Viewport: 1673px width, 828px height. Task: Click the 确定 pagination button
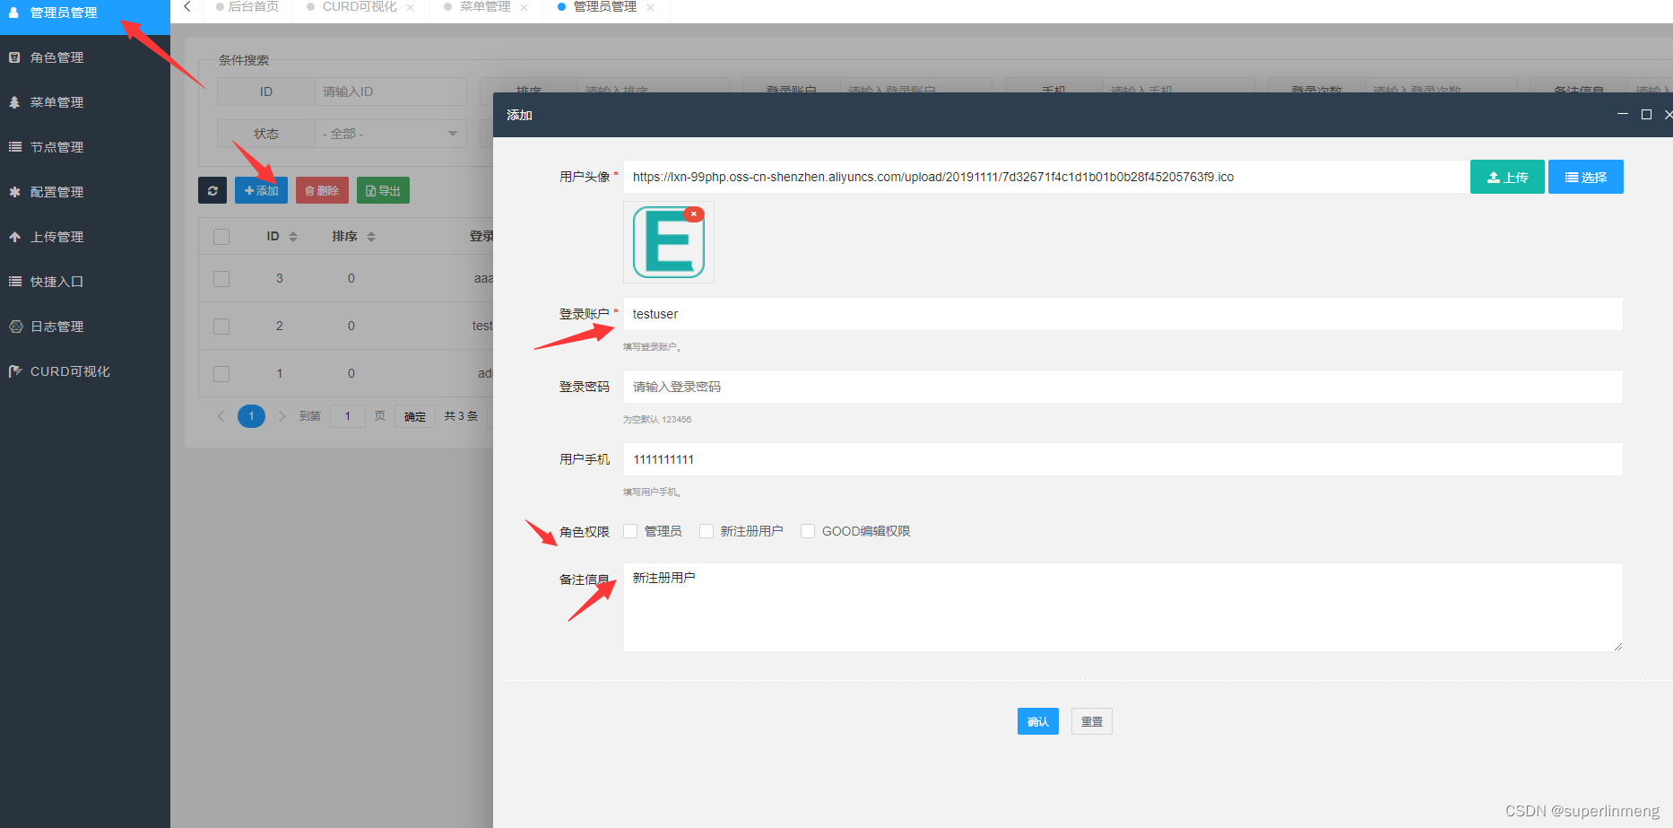tap(415, 416)
